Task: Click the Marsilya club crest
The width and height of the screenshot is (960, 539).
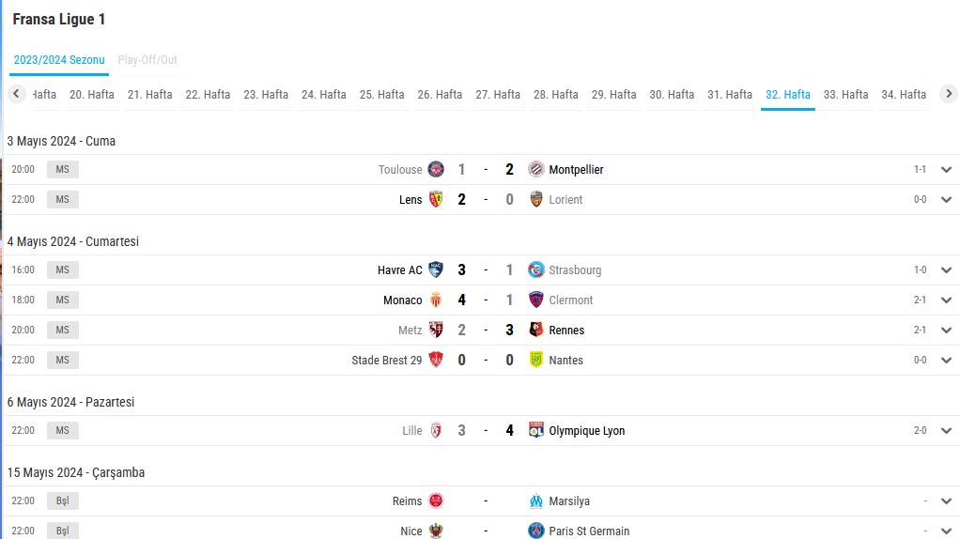Action: 535,500
